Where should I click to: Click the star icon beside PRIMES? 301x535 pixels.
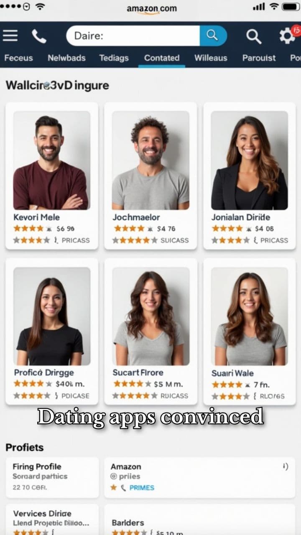click(x=113, y=487)
